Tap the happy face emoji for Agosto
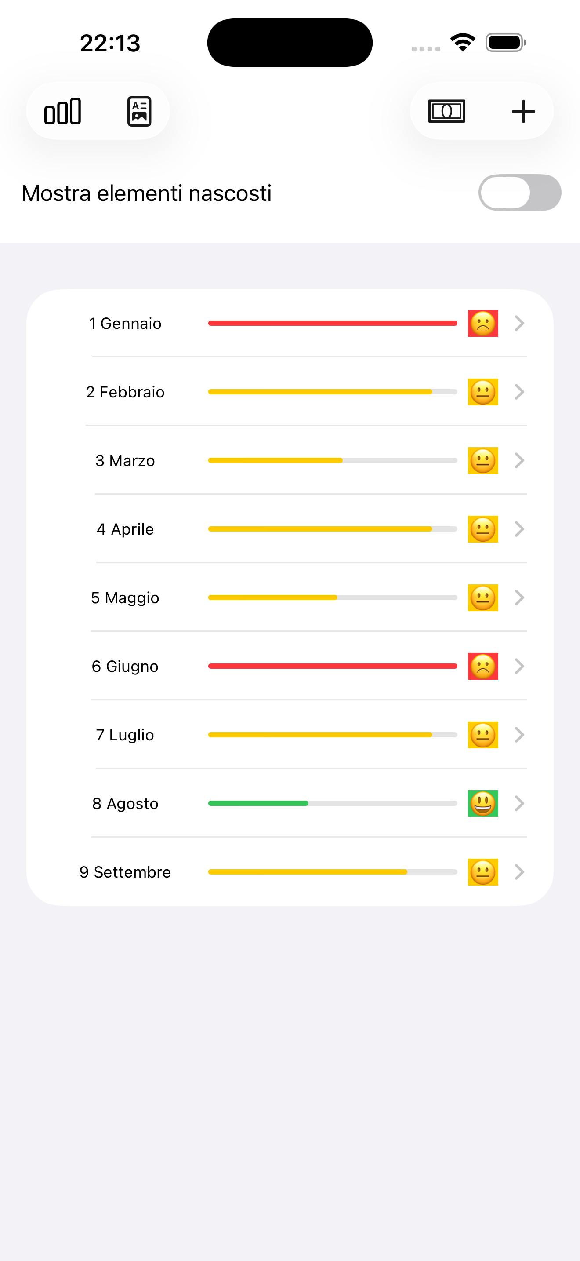 pyautogui.click(x=483, y=803)
